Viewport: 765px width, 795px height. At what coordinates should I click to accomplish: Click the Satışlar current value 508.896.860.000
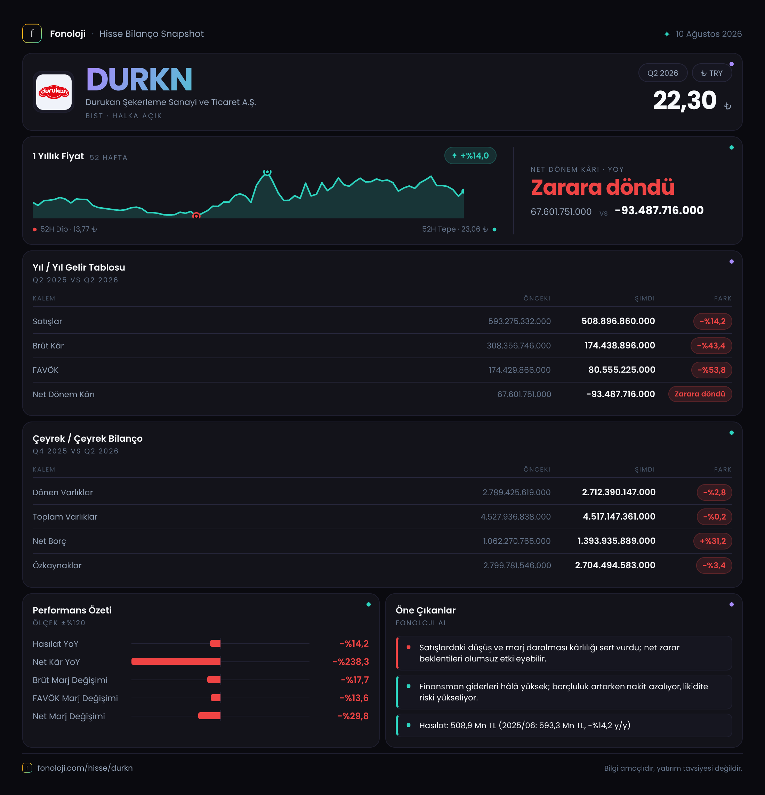coord(618,321)
